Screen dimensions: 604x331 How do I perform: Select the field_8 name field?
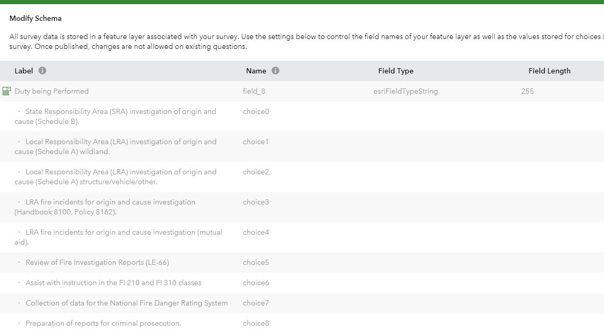coord(254,91)
